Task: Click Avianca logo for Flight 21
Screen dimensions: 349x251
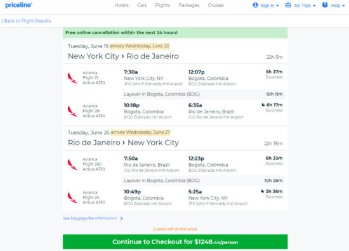Action: pos(72,78)
